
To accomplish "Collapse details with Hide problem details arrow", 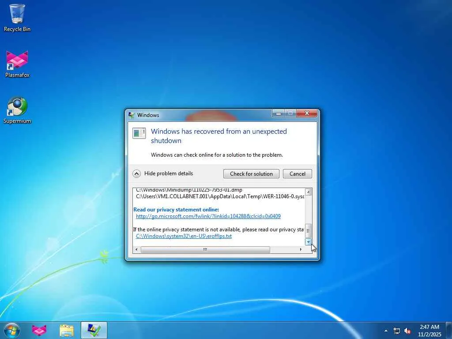I will pyautogui.click(x=137, y=173).
